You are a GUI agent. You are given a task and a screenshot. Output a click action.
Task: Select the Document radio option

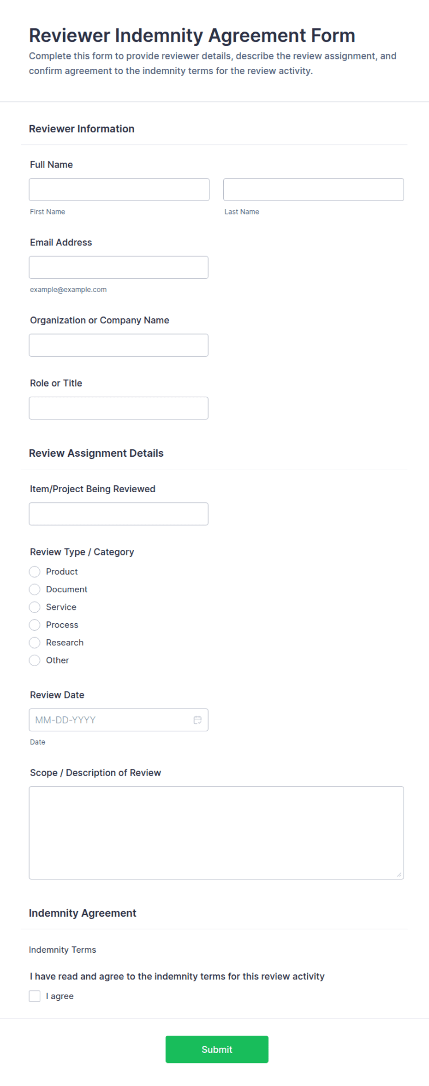[x=35, y=589]
